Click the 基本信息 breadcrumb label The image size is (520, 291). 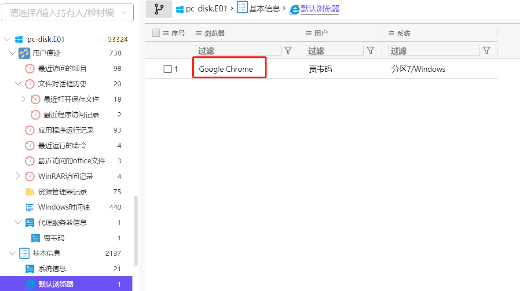coord(265,9)
